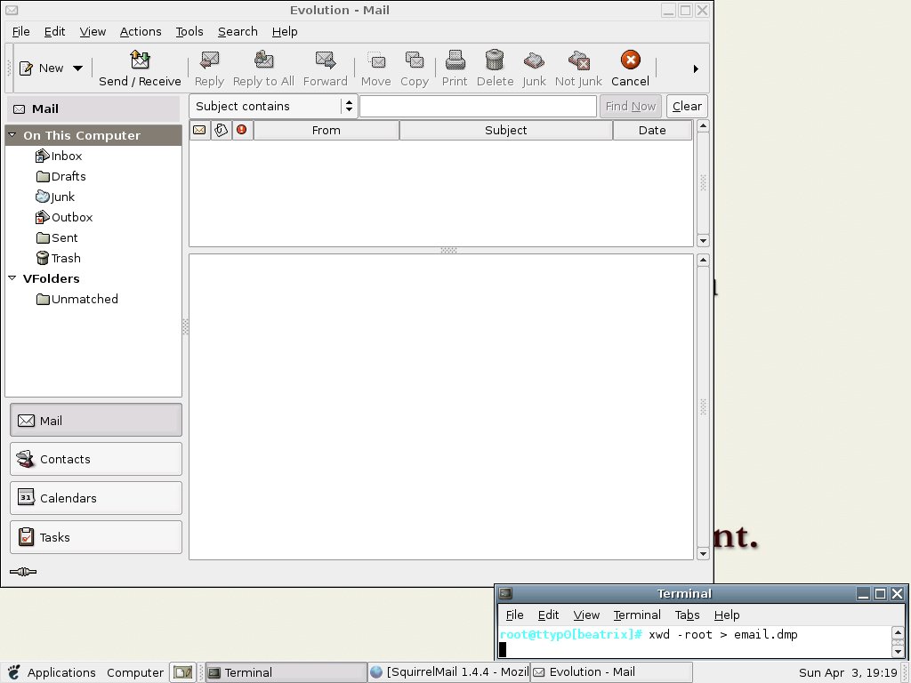Screen dimensions: 911x683
Task: Show more toolbar items via overflow arrow
Action: [696, 68]
